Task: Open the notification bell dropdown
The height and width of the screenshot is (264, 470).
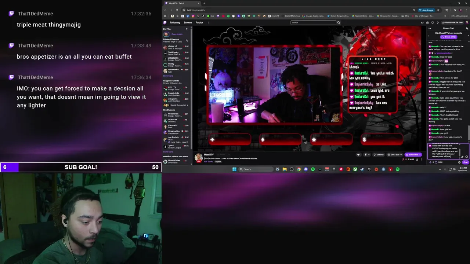Action: pos(367,155)
